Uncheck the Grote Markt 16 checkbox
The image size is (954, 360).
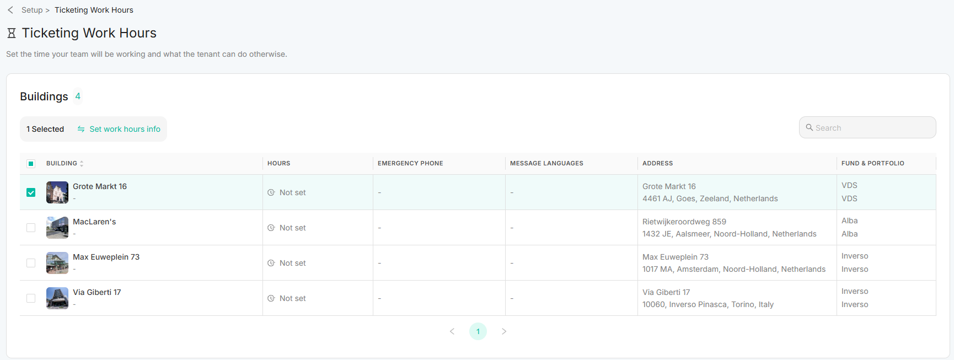31,192
